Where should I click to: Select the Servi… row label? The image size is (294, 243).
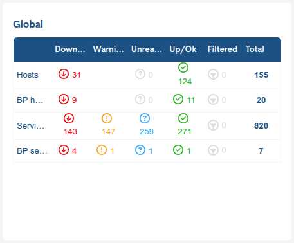click(x=31, y=125)
